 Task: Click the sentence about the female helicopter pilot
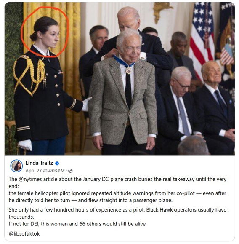pos(117,197)
